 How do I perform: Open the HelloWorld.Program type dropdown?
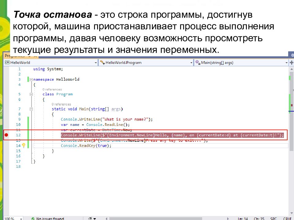[190, 63]
